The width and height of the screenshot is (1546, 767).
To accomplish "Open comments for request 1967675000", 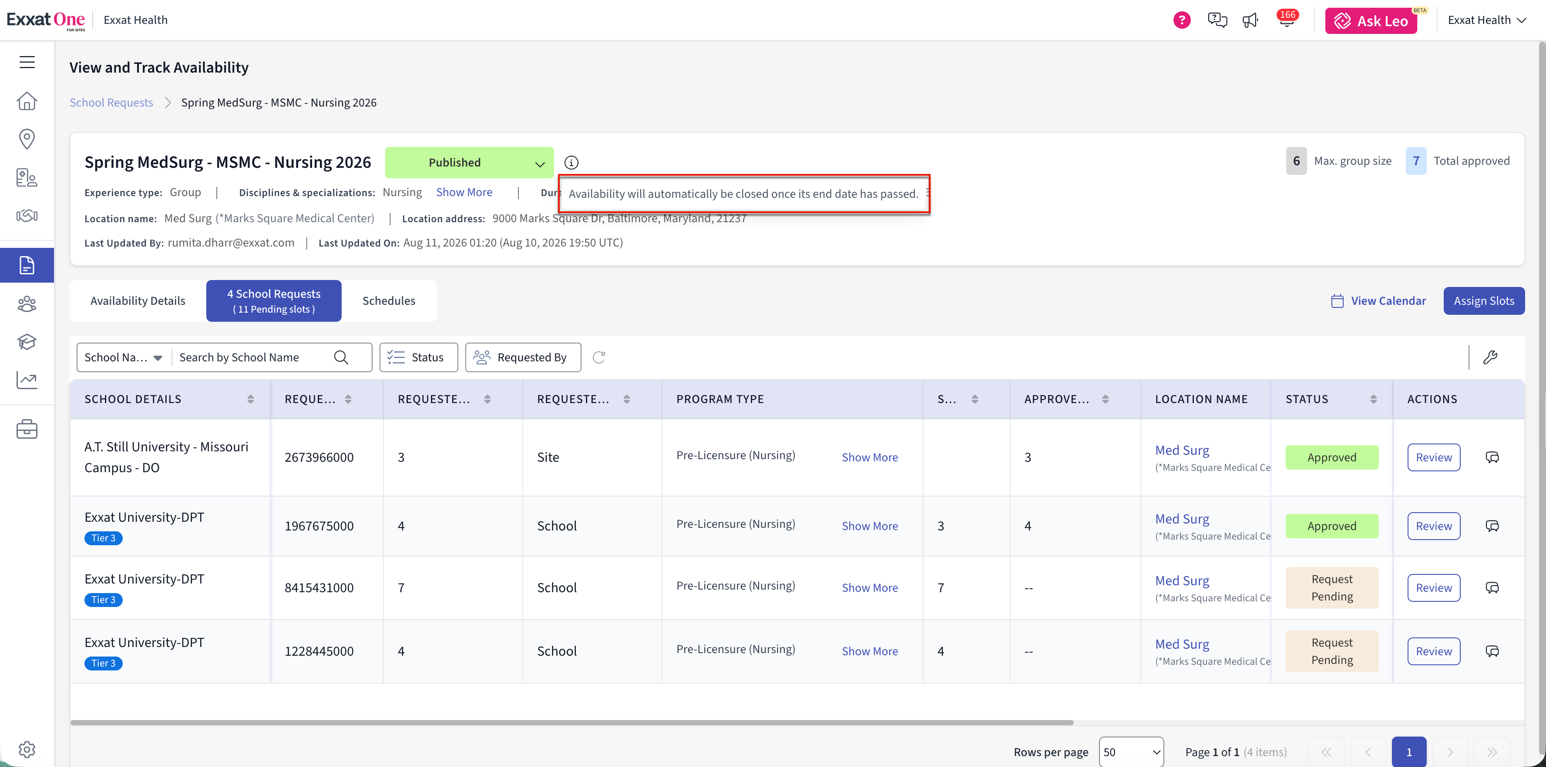I will (1492, 526).
